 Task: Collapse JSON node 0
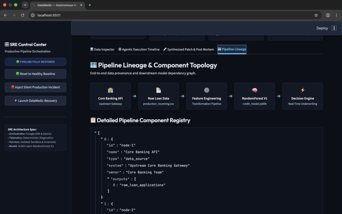coord(102,138)
